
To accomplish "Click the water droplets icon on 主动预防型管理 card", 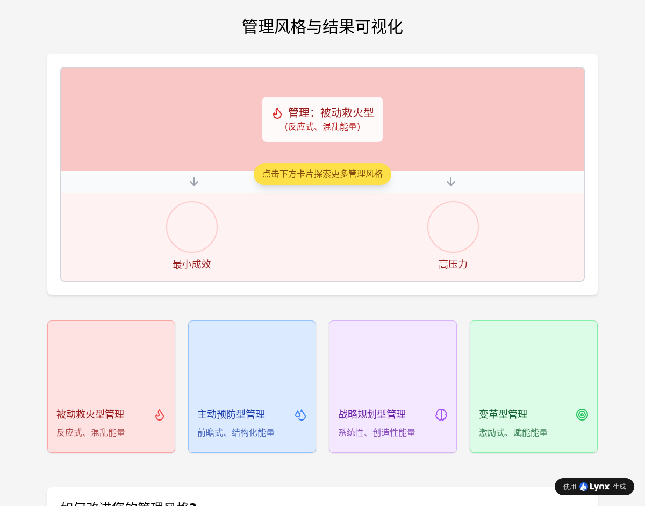I will click(300, 415).
